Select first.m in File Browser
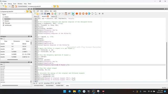Screen dimensions: 168x94 (7, 17)
